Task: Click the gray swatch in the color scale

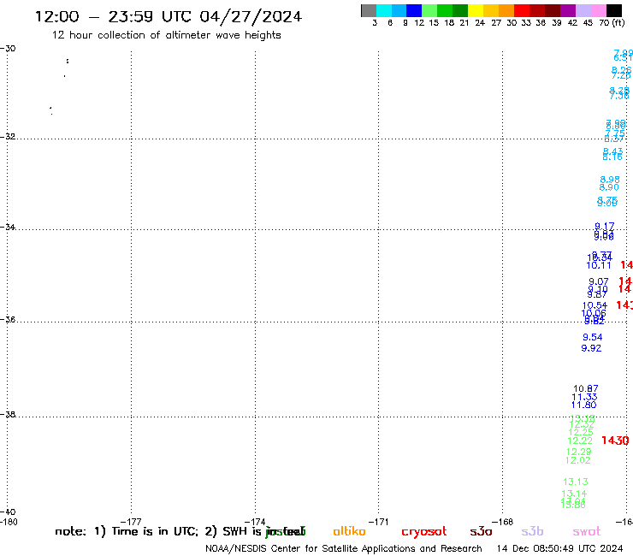Action: coord(369,10)
